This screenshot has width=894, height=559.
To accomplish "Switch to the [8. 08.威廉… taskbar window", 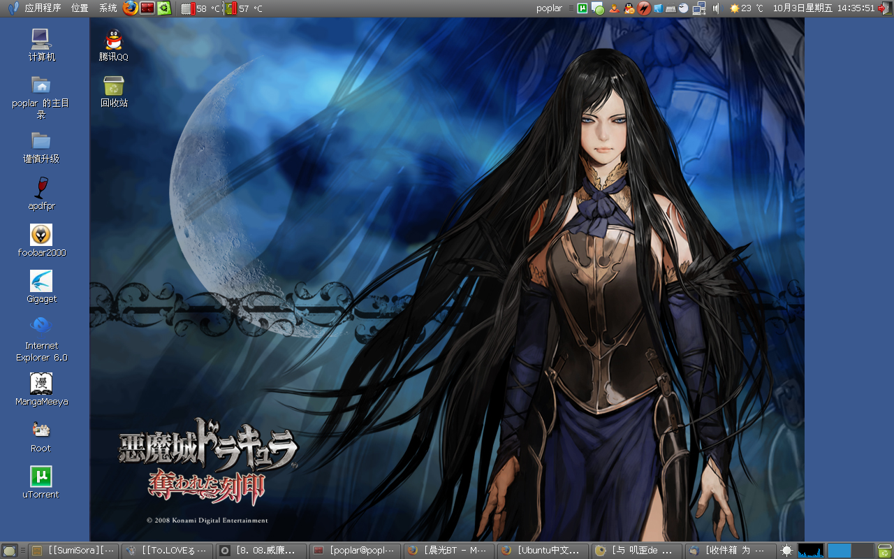I will click(x=262, y=551).
